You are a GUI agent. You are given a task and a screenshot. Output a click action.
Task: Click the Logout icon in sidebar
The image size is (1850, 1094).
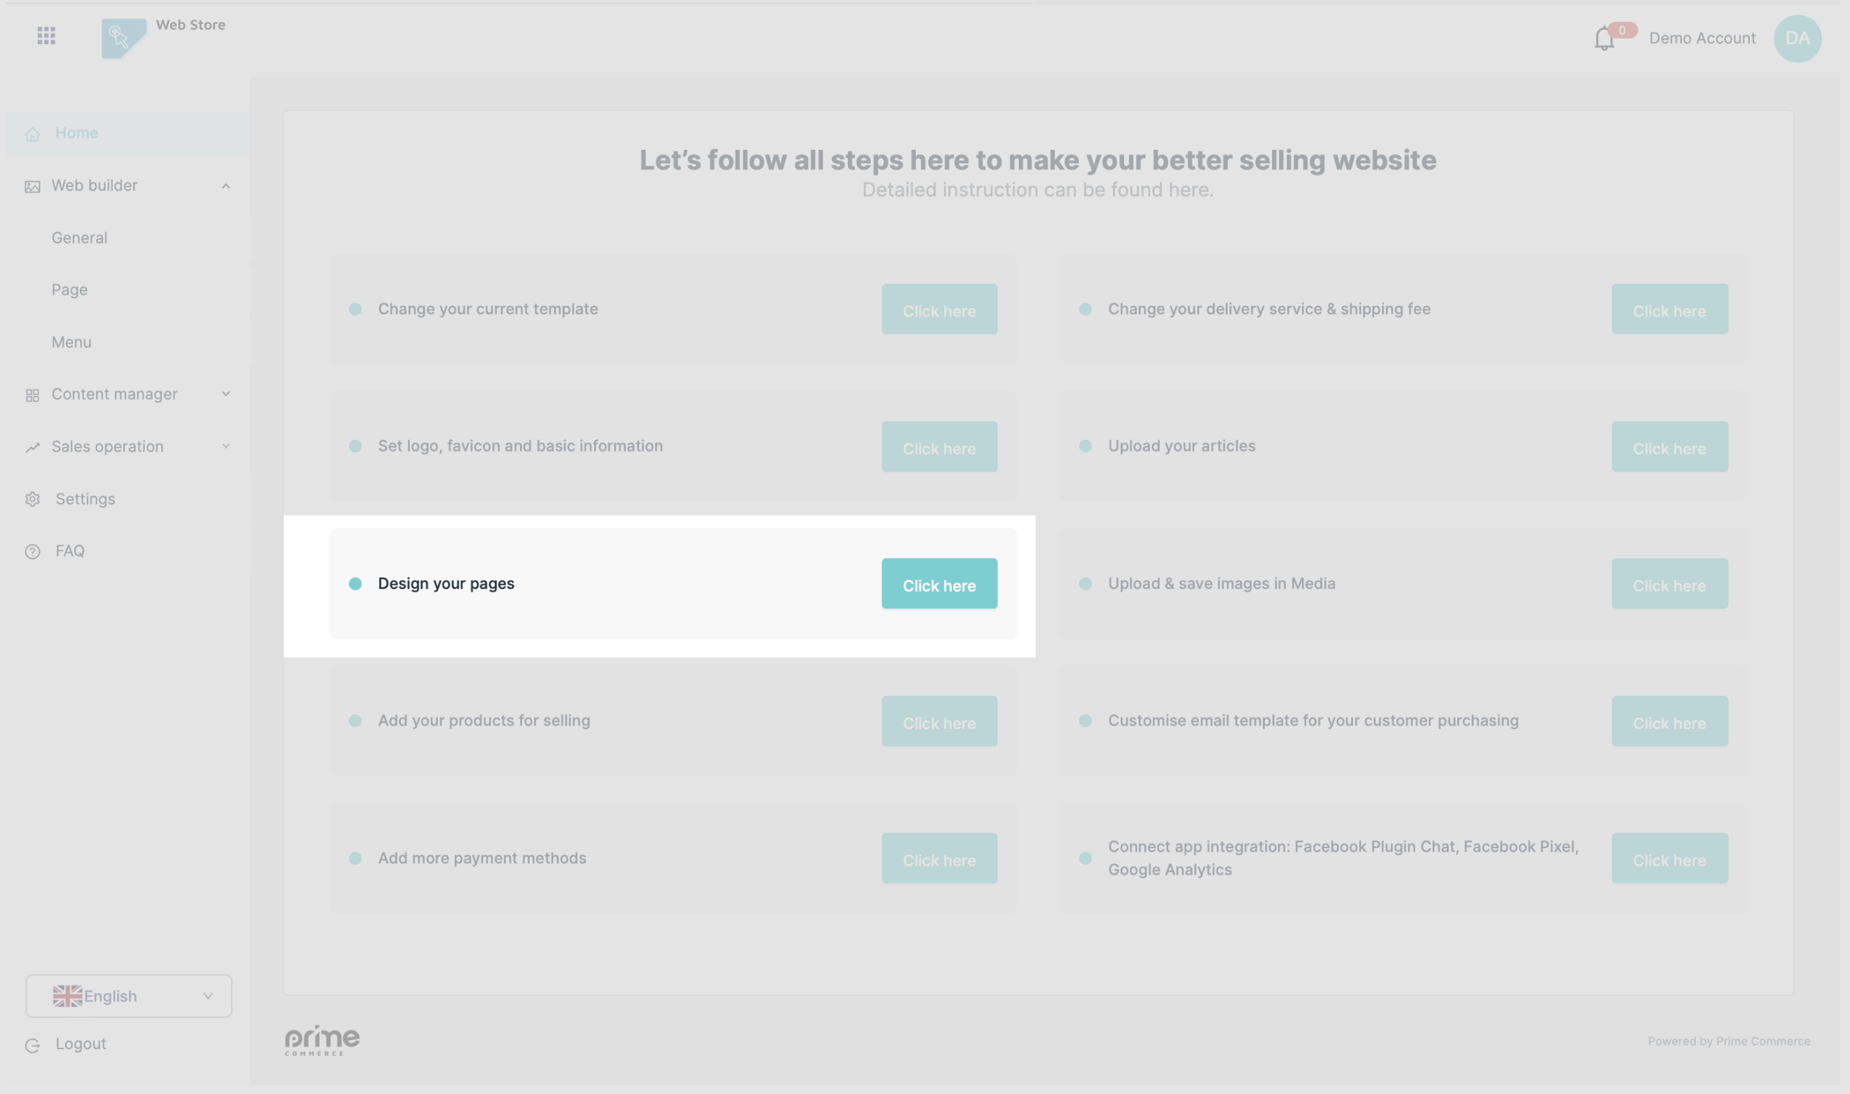point(32,1044)
